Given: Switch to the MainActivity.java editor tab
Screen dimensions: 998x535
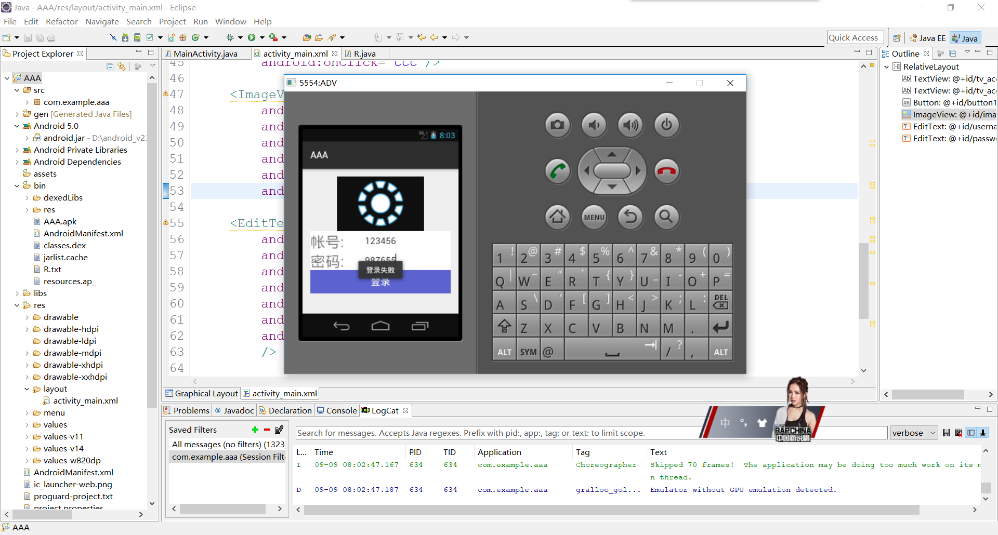Looking at the screenshot, I should tap(205, 53).
